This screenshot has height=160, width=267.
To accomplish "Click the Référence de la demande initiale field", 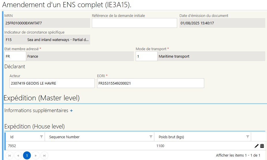I will pyautogui.click(x=134, y=23).
